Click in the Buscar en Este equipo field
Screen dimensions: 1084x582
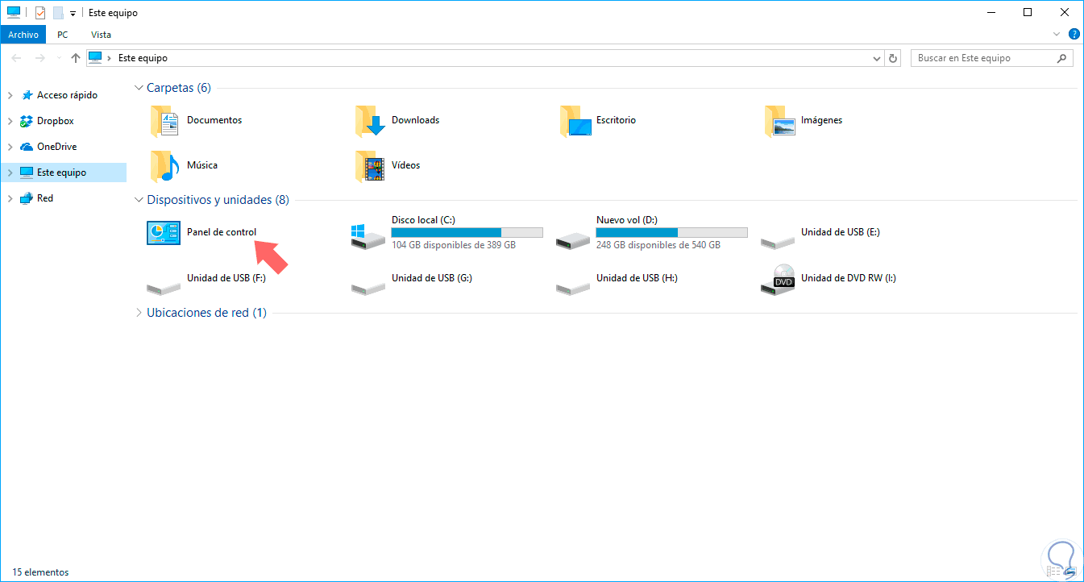[x=983, y=58]
